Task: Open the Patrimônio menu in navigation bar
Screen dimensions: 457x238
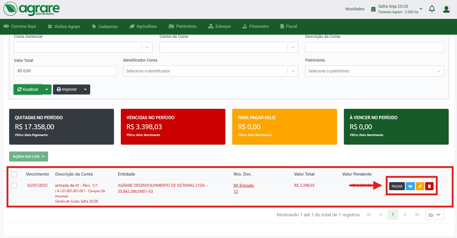Action: coord(183,26)
